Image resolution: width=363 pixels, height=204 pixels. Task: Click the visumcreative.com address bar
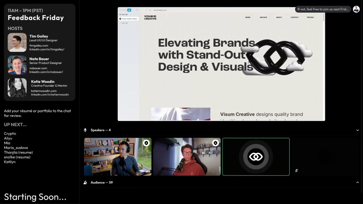click(x=160, y=10)
